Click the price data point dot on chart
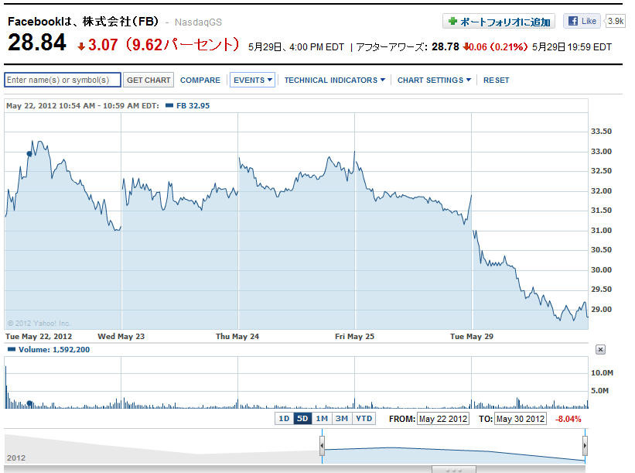 tap(29, 153)
